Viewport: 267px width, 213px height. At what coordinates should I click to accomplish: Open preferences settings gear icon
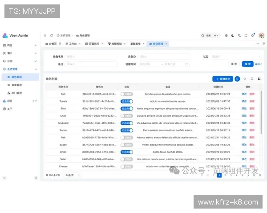226,35
